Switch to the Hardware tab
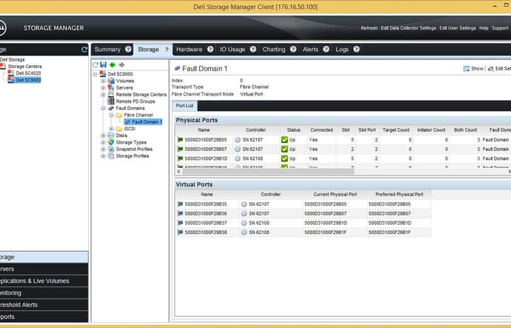Image resolution: width=511 pixels, height=328 pixels. tap(189, 50)
